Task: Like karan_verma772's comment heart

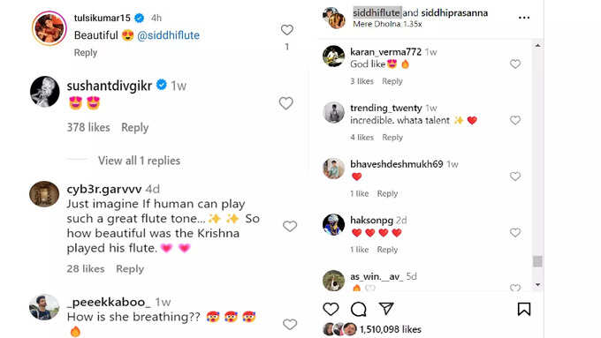Action: [515, 64]
